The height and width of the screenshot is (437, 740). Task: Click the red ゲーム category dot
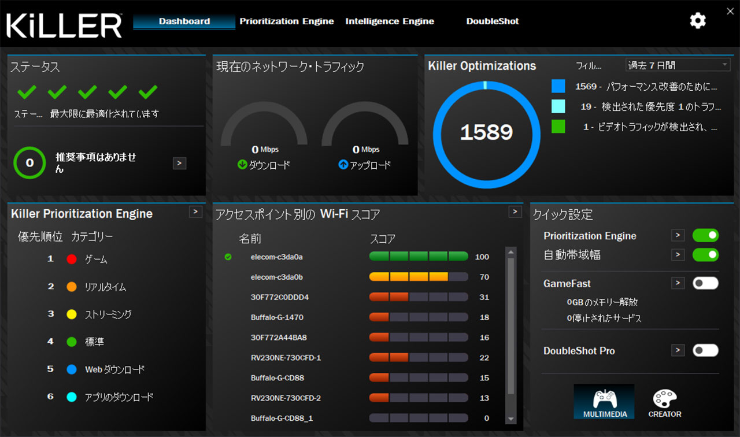[x=72, y=260]
